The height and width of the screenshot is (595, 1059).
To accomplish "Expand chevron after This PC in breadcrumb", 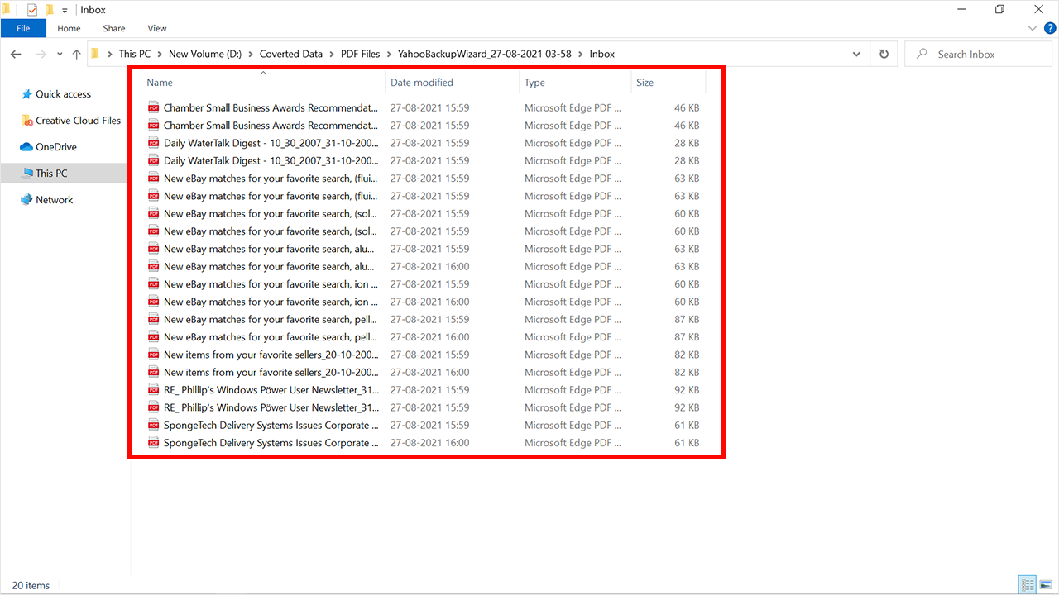I will click(x=160, y=54).
